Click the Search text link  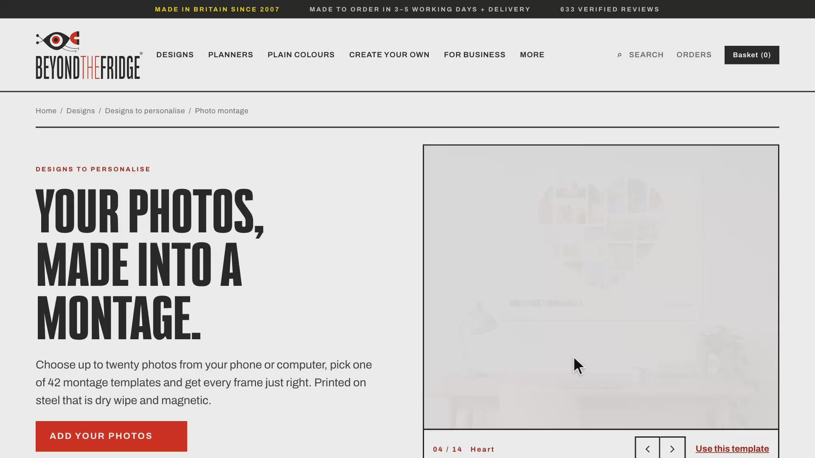click(x=646, y=55)
